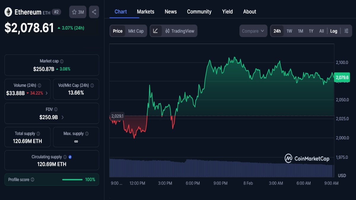Image resolution: width=356 pixels, height=200 pixels.
Task: Click Max. supply info icon
Action: tap(87, 134)
